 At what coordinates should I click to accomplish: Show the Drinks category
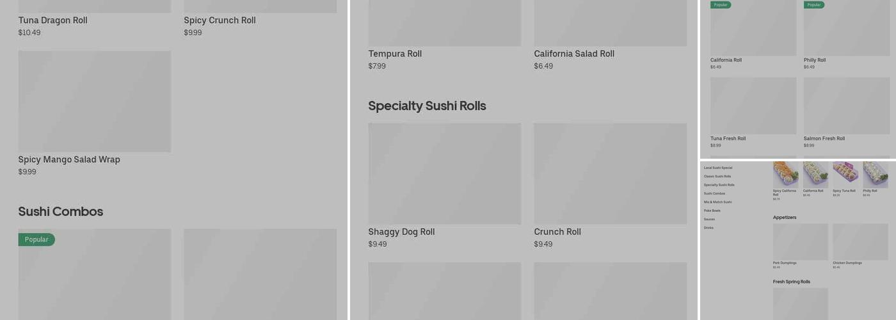tap(708, 228)
